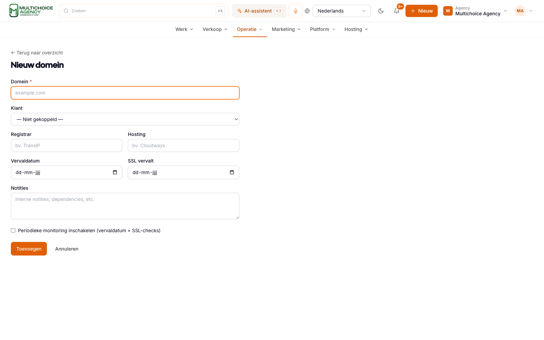Screen dimensions: 544x340
Task: Click the Toevoegen button
Action: click(29, 249)
